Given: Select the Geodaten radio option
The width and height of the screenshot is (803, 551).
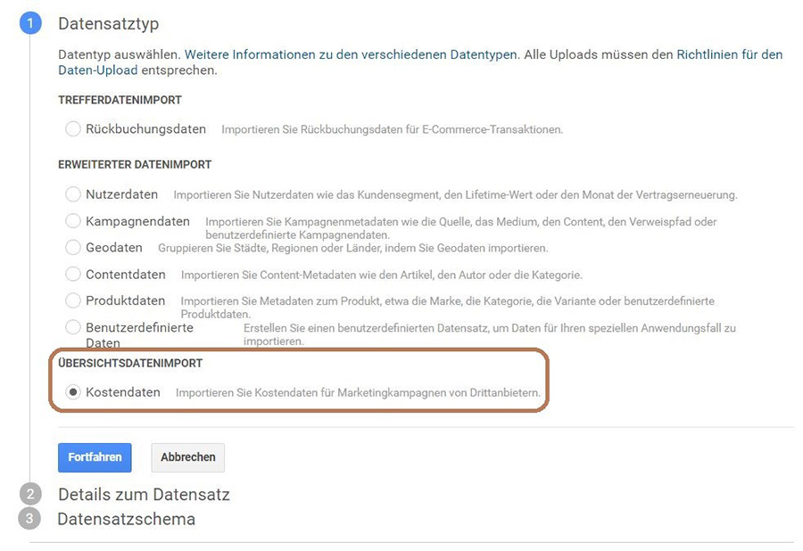Looking at the screenshot, I should click(73, 248).
